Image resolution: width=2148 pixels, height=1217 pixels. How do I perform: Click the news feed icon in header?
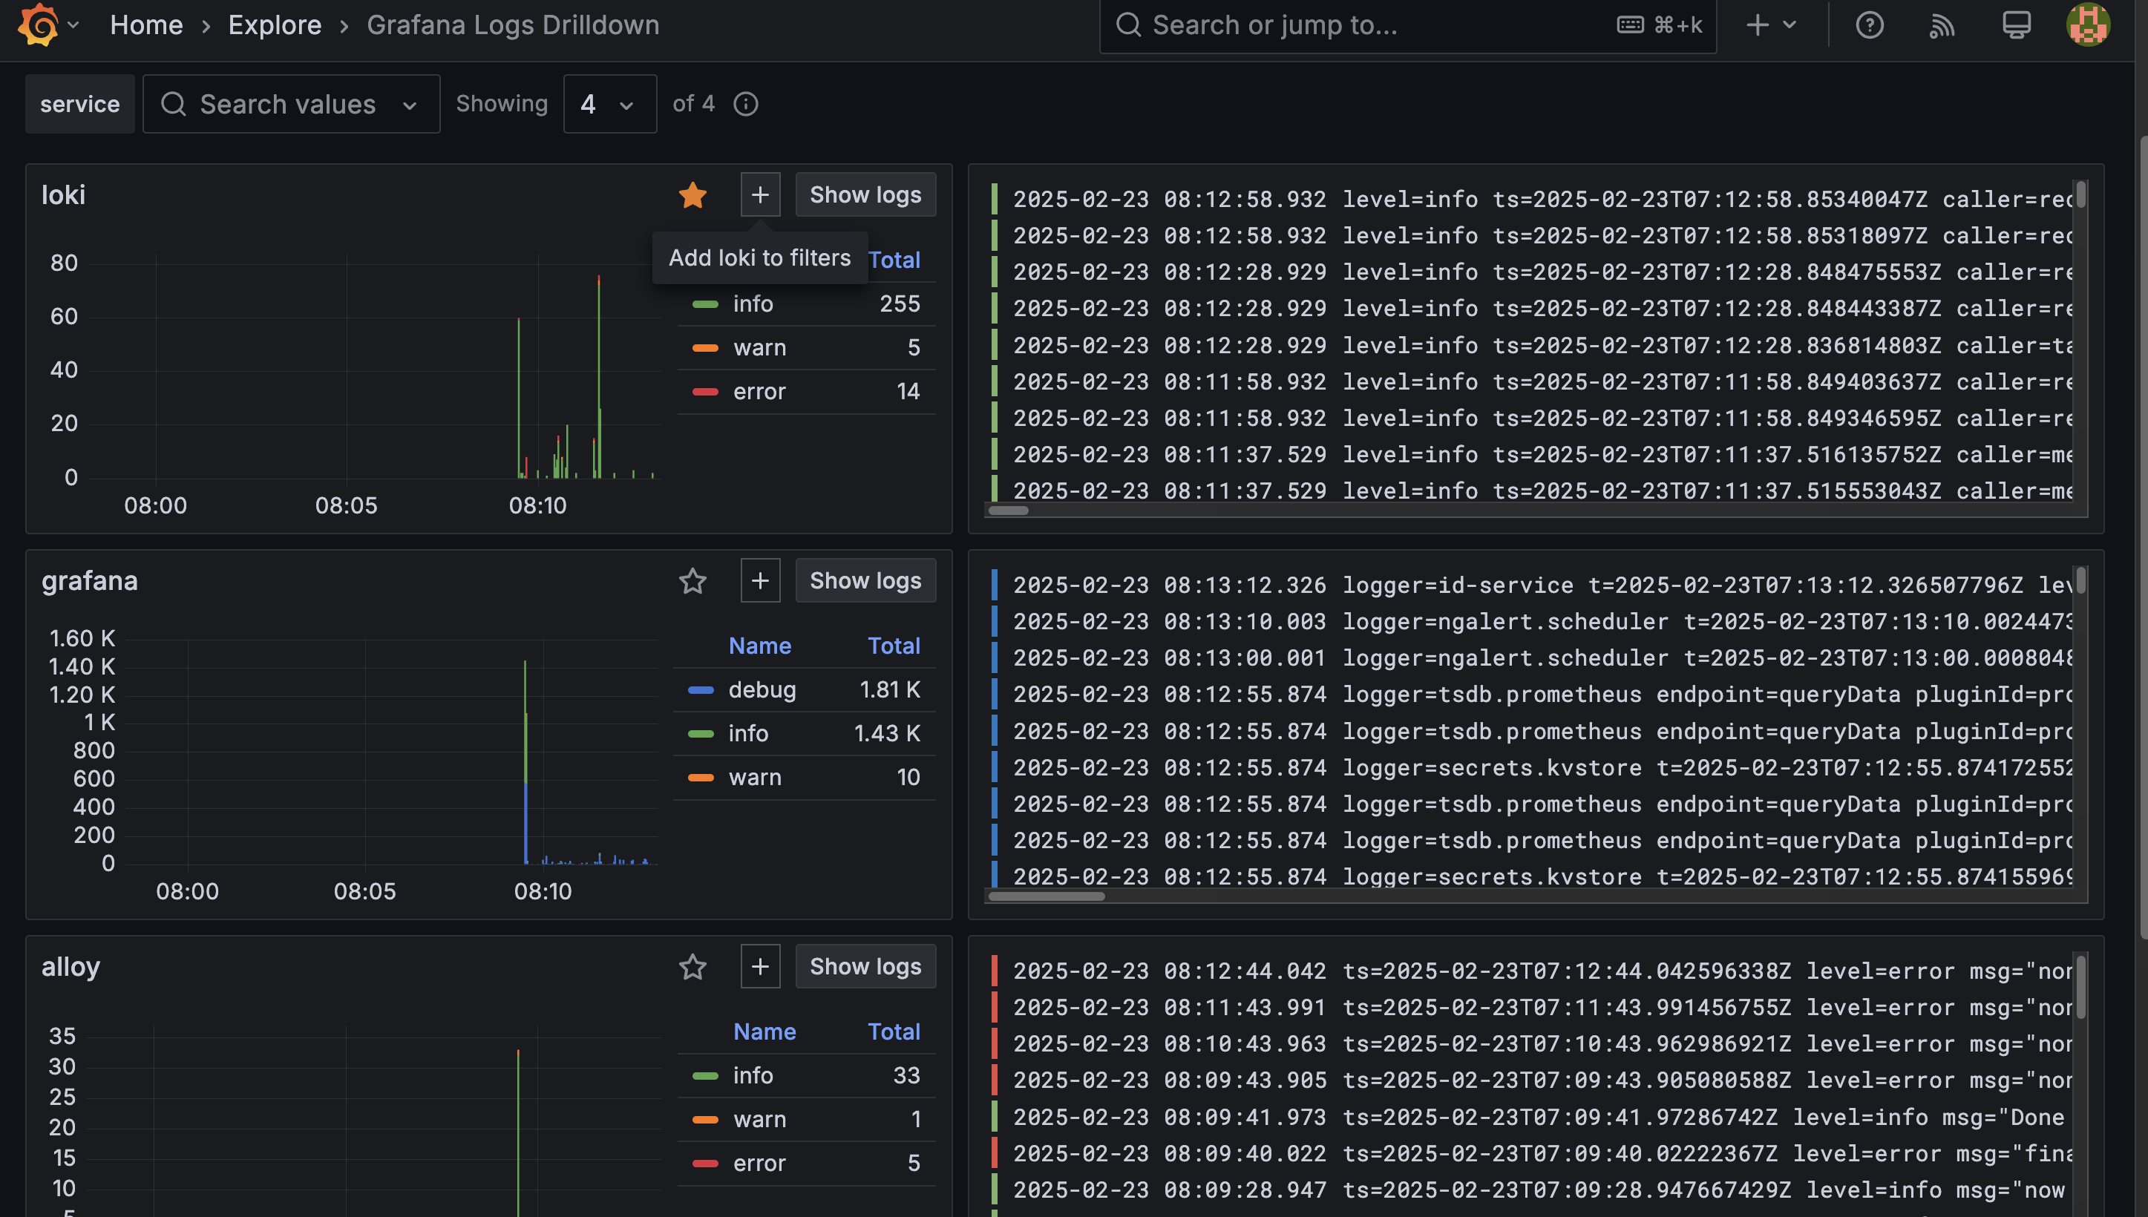pos(1942,25)
